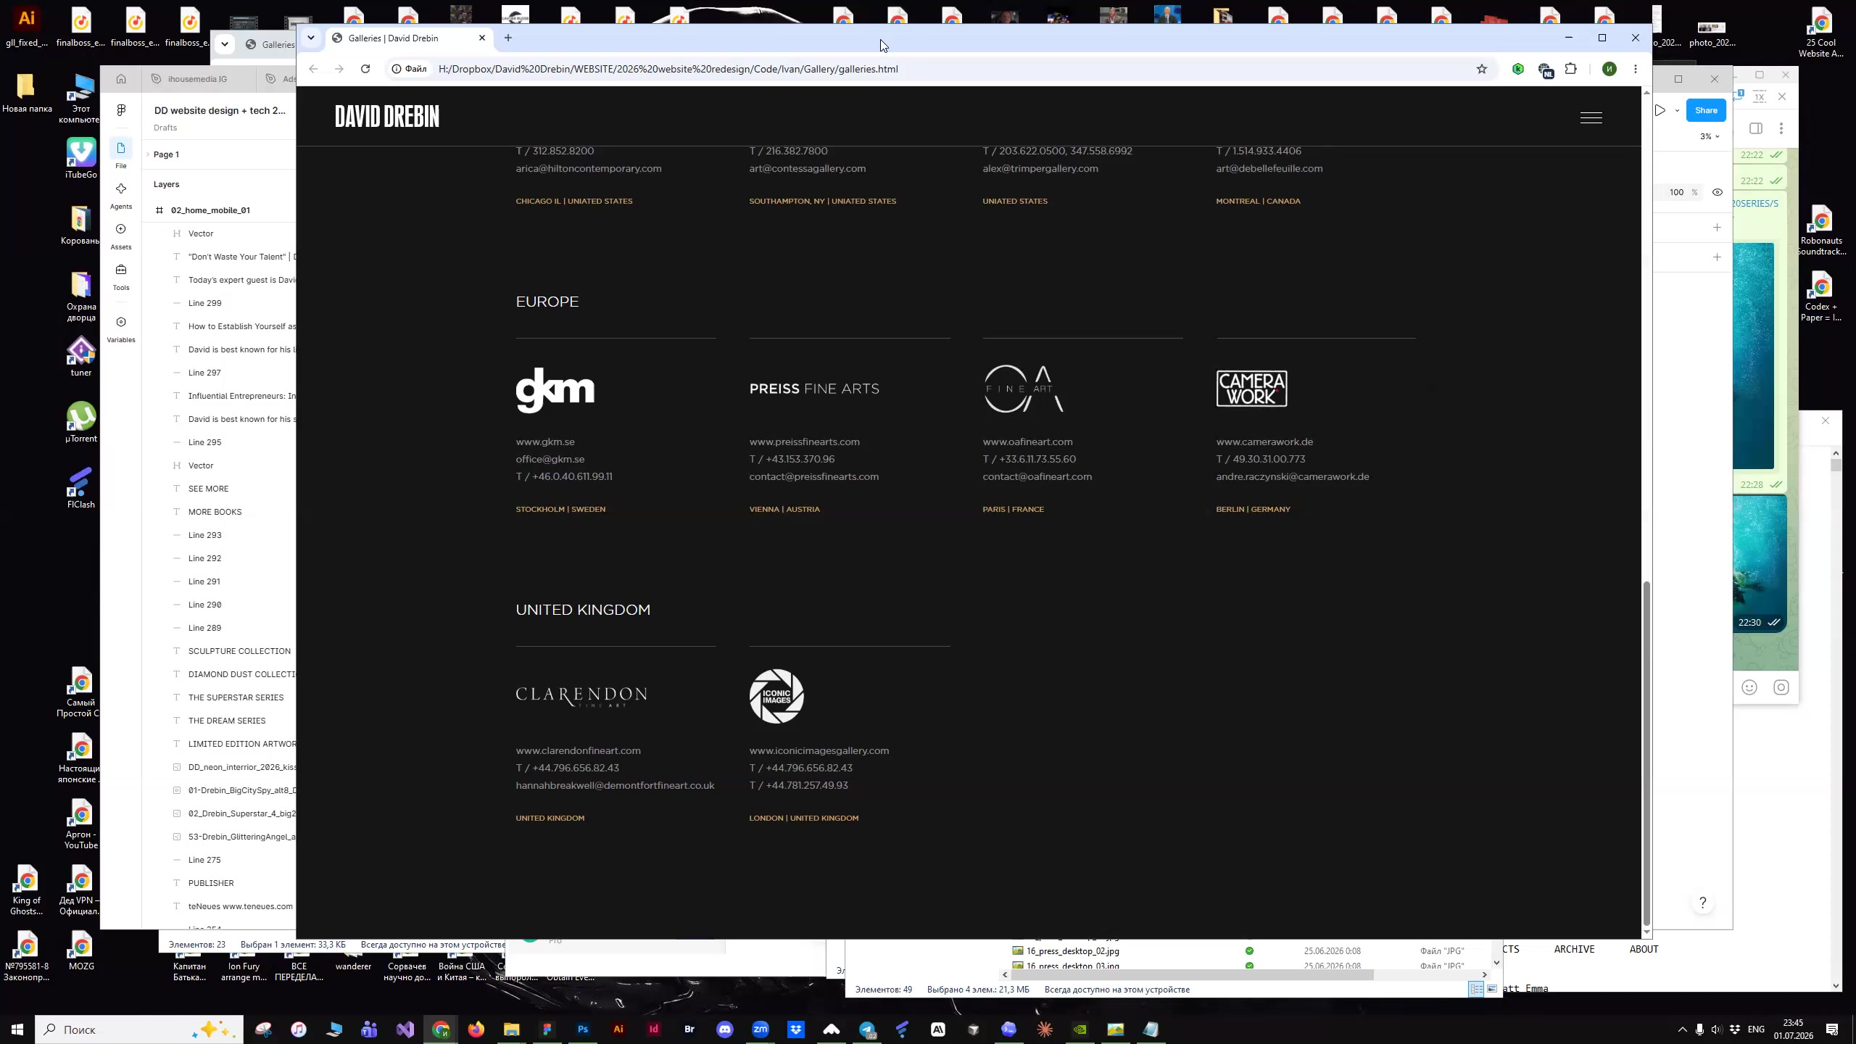Viewport: 1856px width, 1044px height.
Task: Open the hamburger menu on David Drebin site
Action: pos(1591,117)
